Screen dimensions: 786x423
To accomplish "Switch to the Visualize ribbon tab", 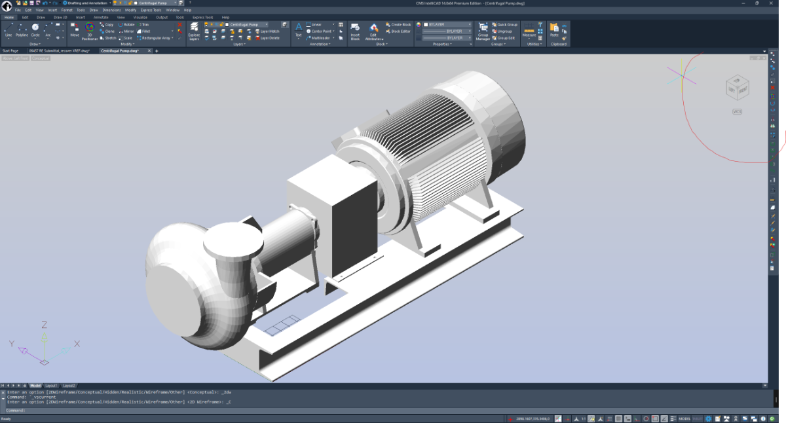I will tap(140, 17).
